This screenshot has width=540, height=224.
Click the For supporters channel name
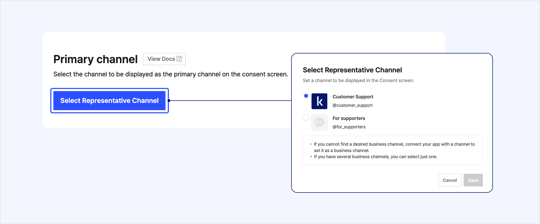(x=349, y=118)
